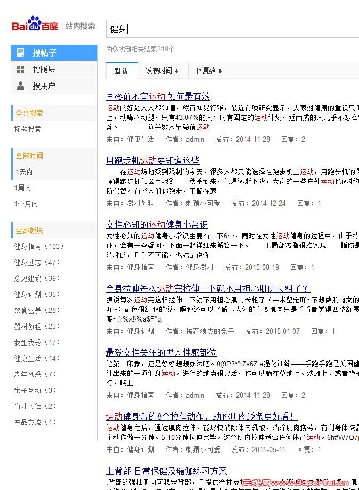Screen dimensions: 359x490
Task: Select the 标题搜索 filter
Action: (x=28, y=129)
